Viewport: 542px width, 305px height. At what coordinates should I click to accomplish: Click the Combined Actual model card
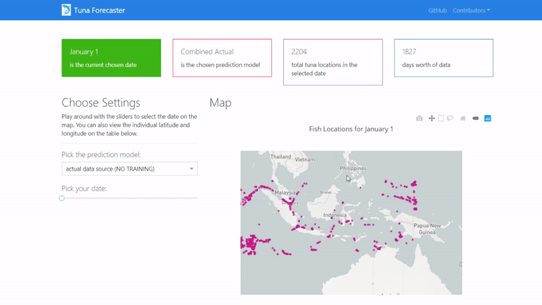[x=222, y=58]
